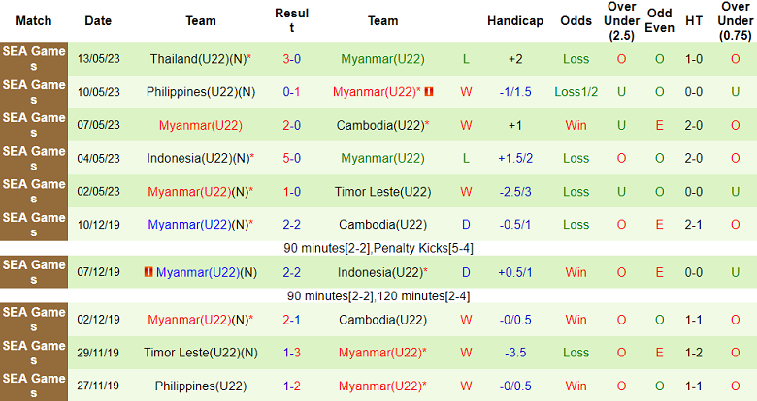757x401 pixels.
Task: Click Timor Leste(U22) in the 02/05/23 row
Action: coord(382,191)
